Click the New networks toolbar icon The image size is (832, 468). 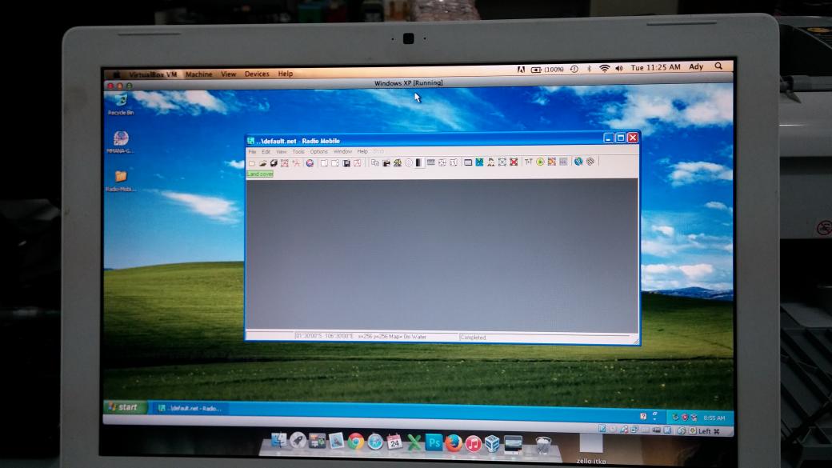252,163
